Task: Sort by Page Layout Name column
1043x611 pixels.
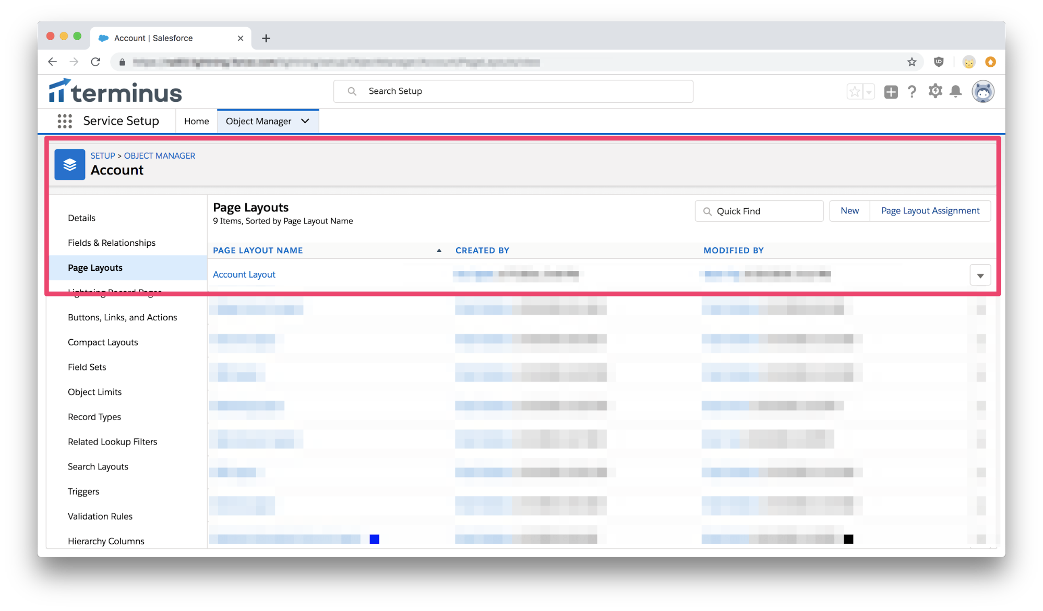Action: (x=258, y=250)
